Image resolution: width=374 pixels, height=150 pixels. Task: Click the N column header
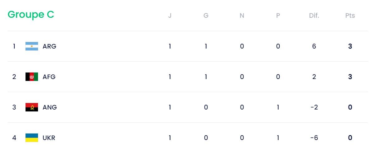(242, 16)
